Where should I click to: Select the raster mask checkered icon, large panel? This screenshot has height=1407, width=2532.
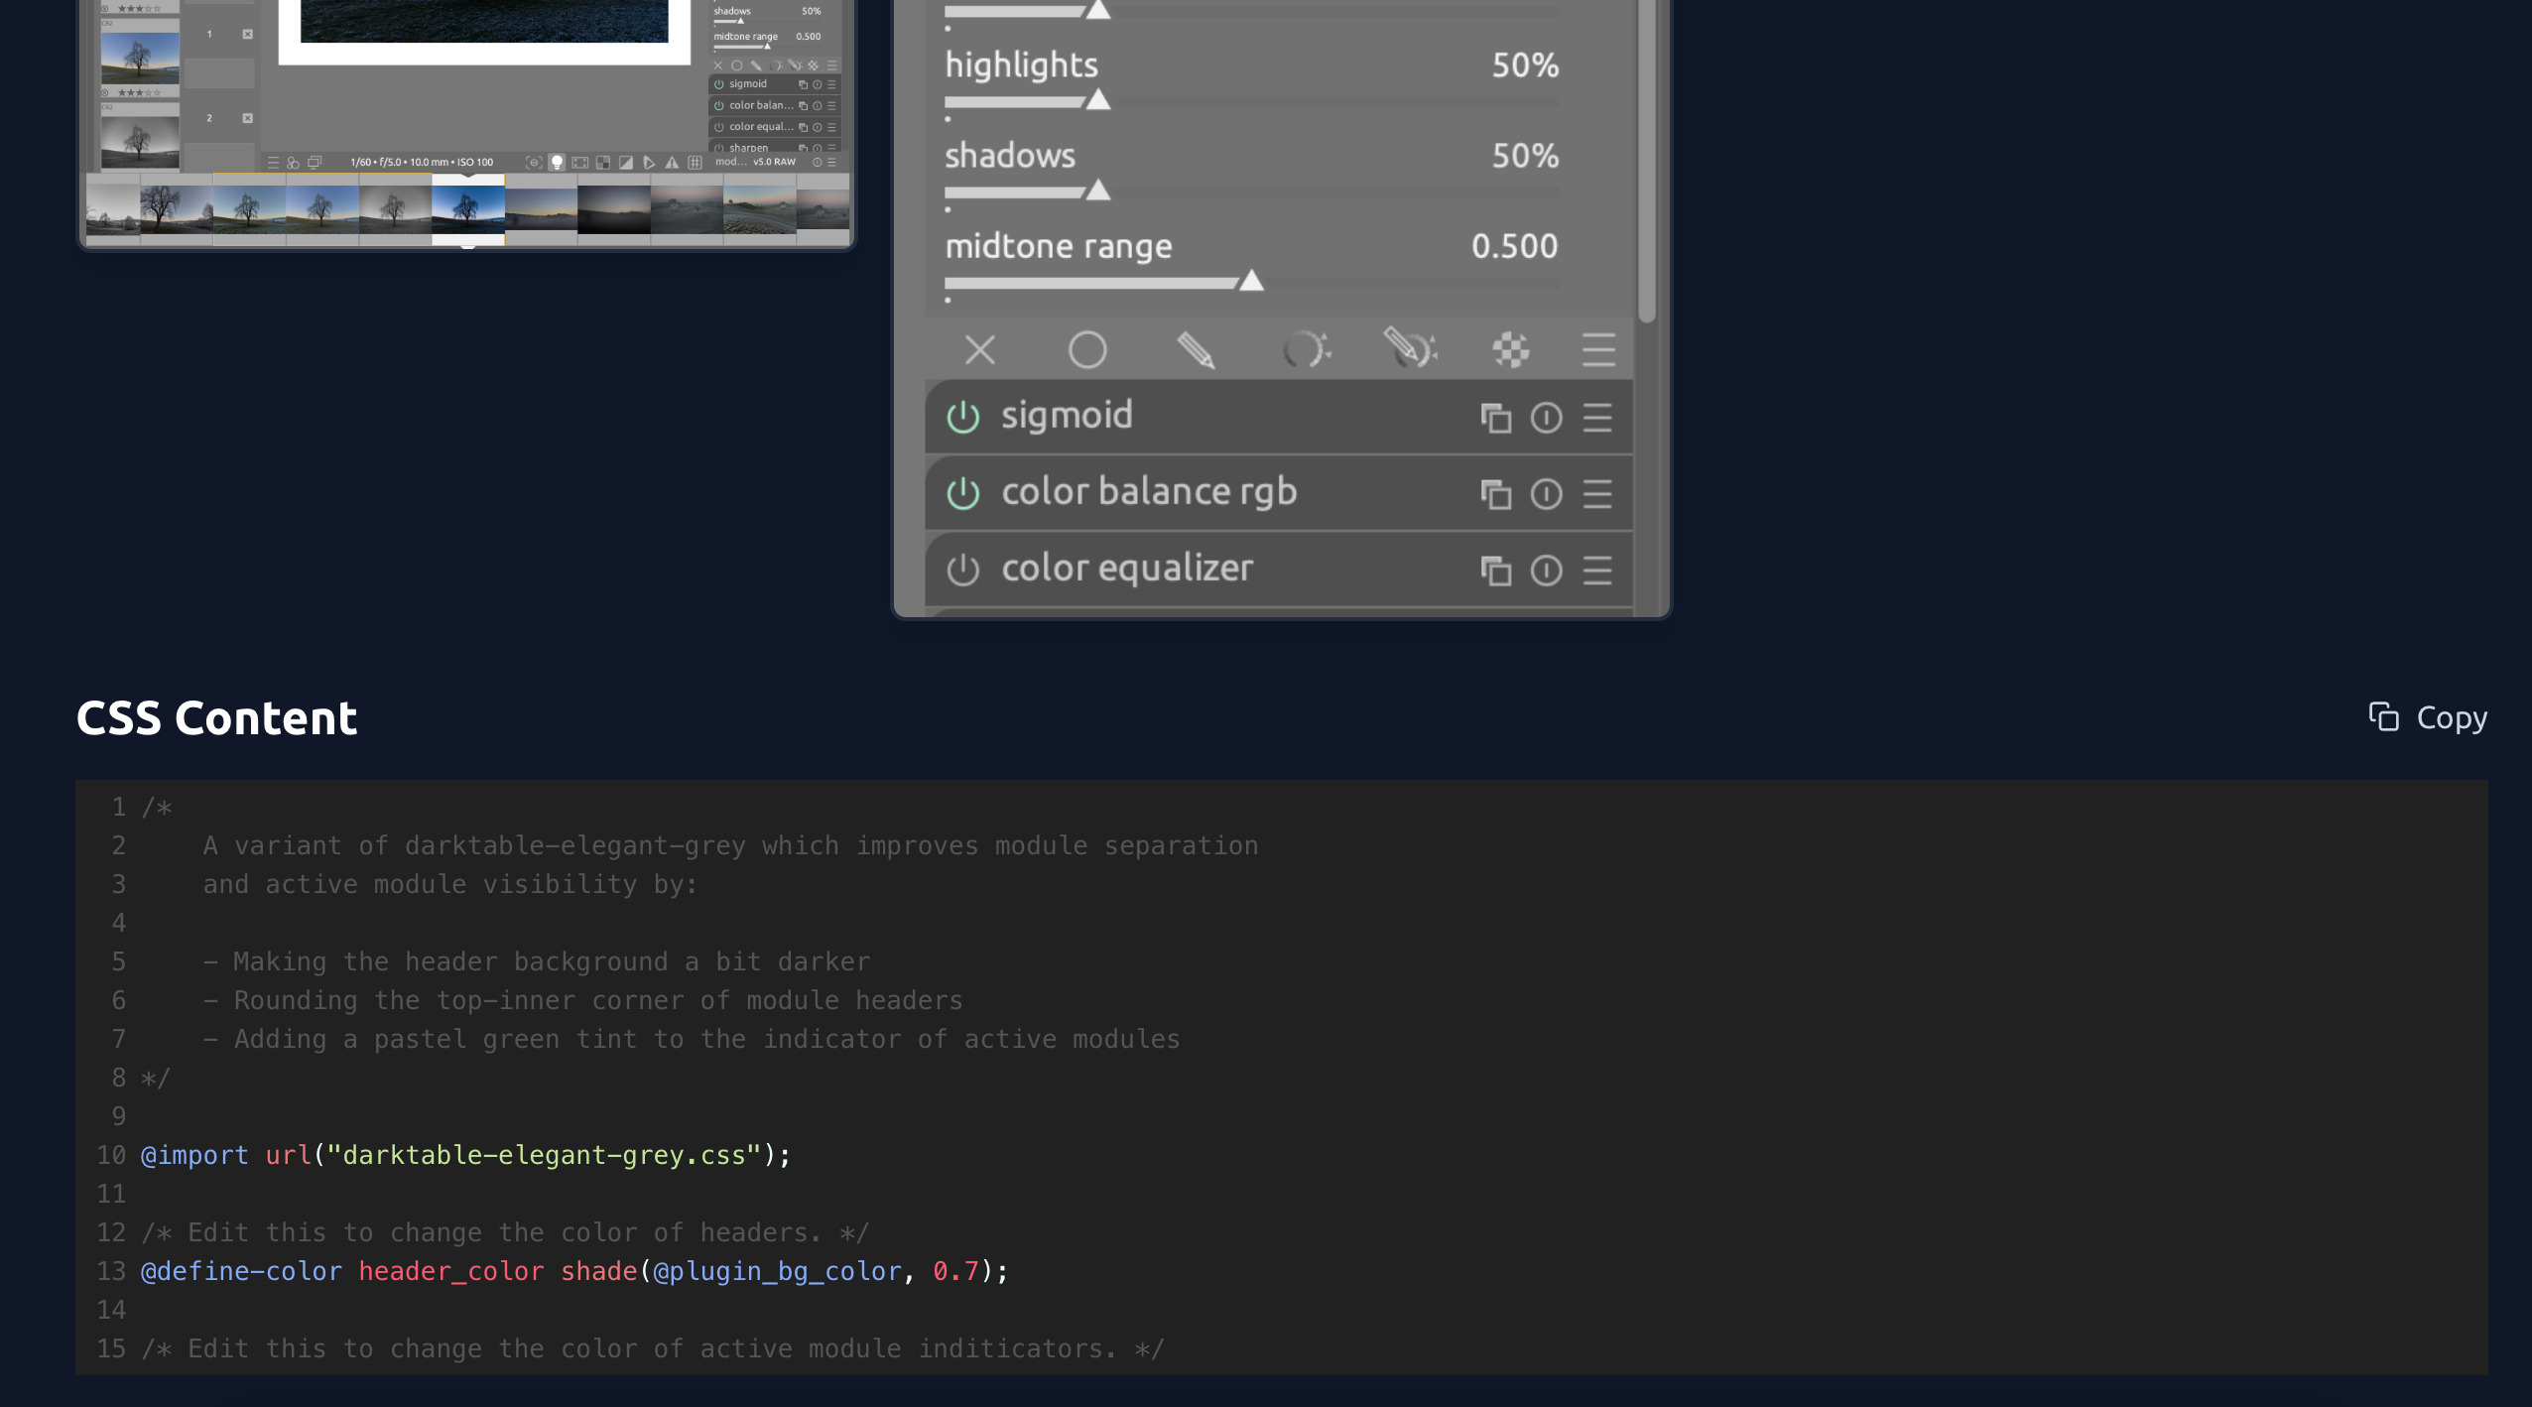(x=1510, y=350)
